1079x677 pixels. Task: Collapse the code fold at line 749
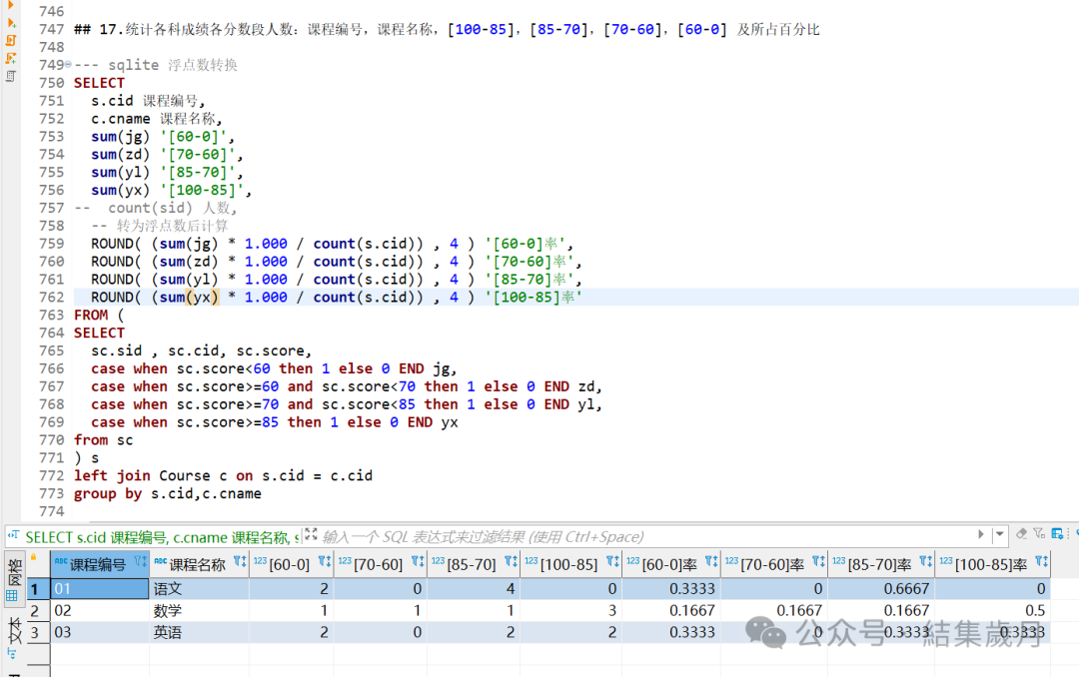[68, 65]
